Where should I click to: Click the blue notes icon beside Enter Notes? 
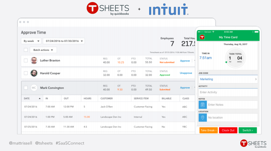pyautogui.click(x=202, y=105)
